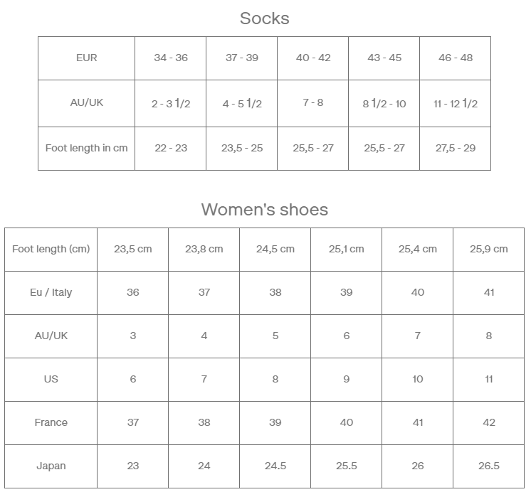
Task: Click the Foot length in cm row label
Action: [x=86, y=149]
